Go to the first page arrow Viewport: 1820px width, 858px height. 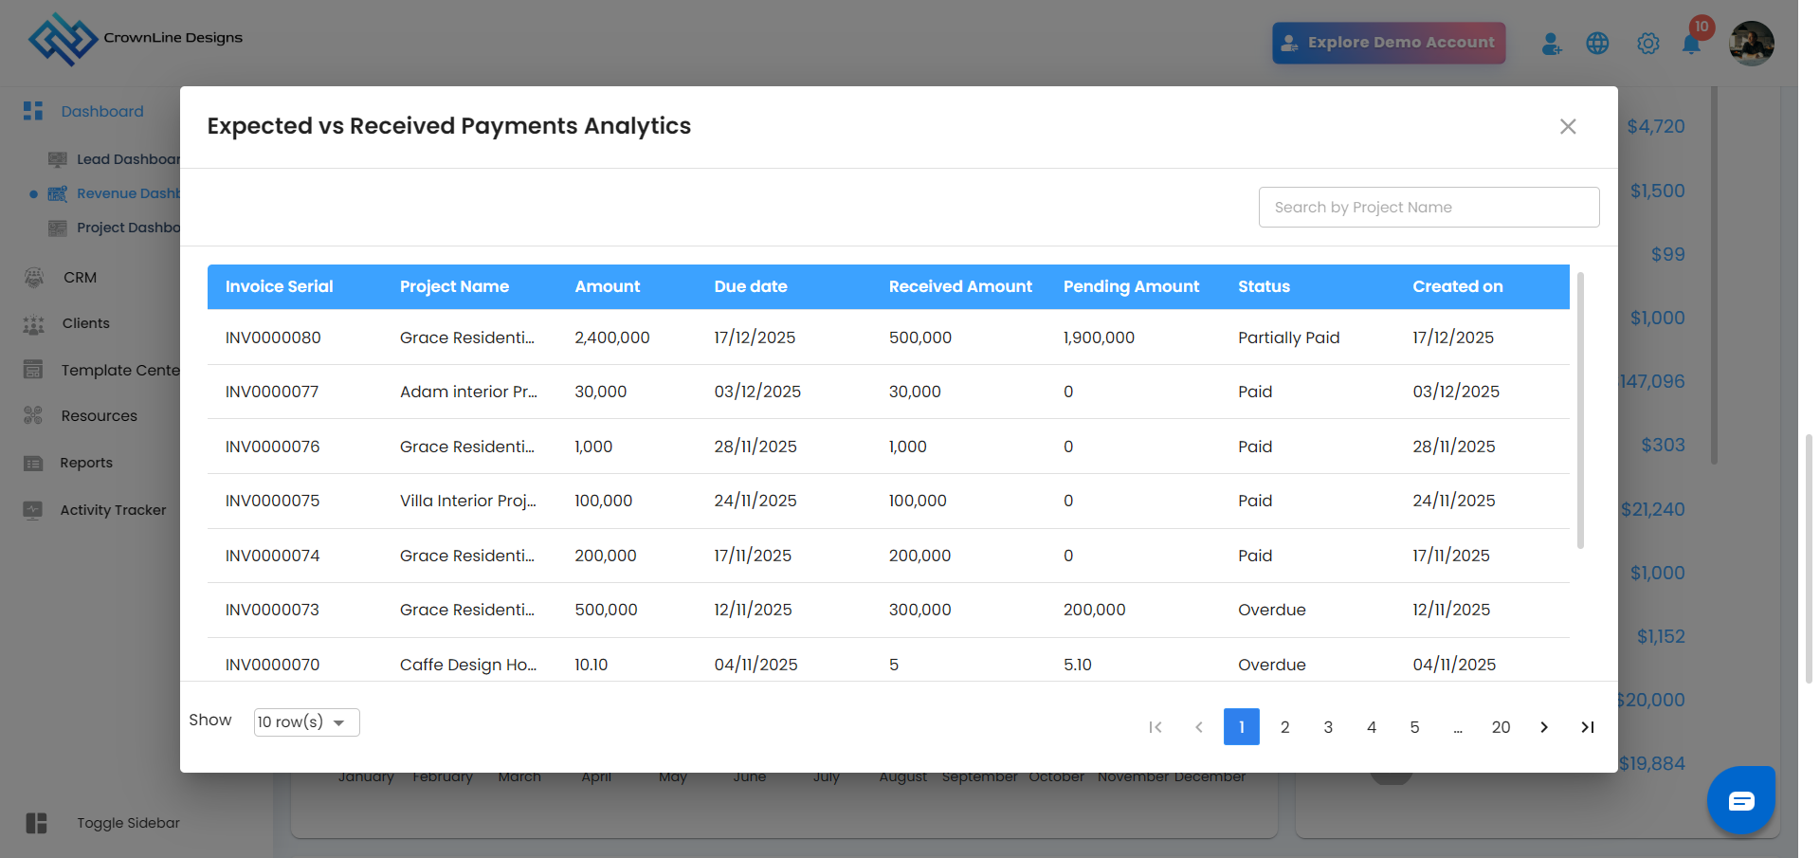point(1156,727)
